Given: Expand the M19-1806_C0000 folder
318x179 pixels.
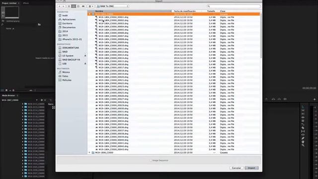Looking at the screenshot, I should tap(89, 153).
